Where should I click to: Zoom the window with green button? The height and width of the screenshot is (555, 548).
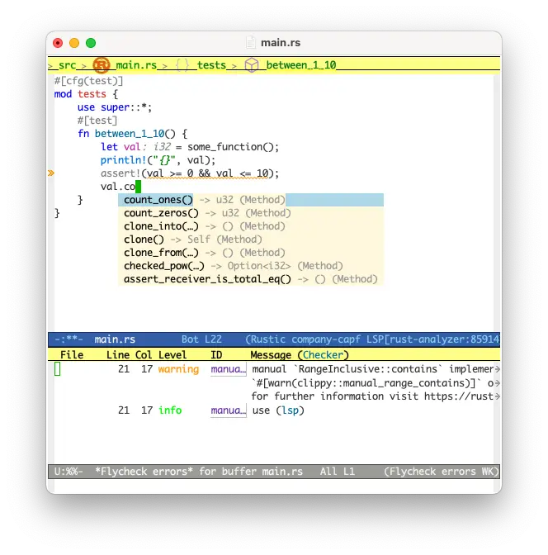91,43
